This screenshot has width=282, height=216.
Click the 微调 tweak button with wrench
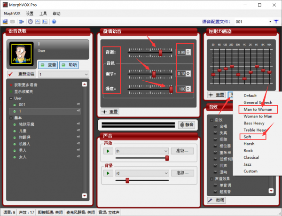pos(216,200)
